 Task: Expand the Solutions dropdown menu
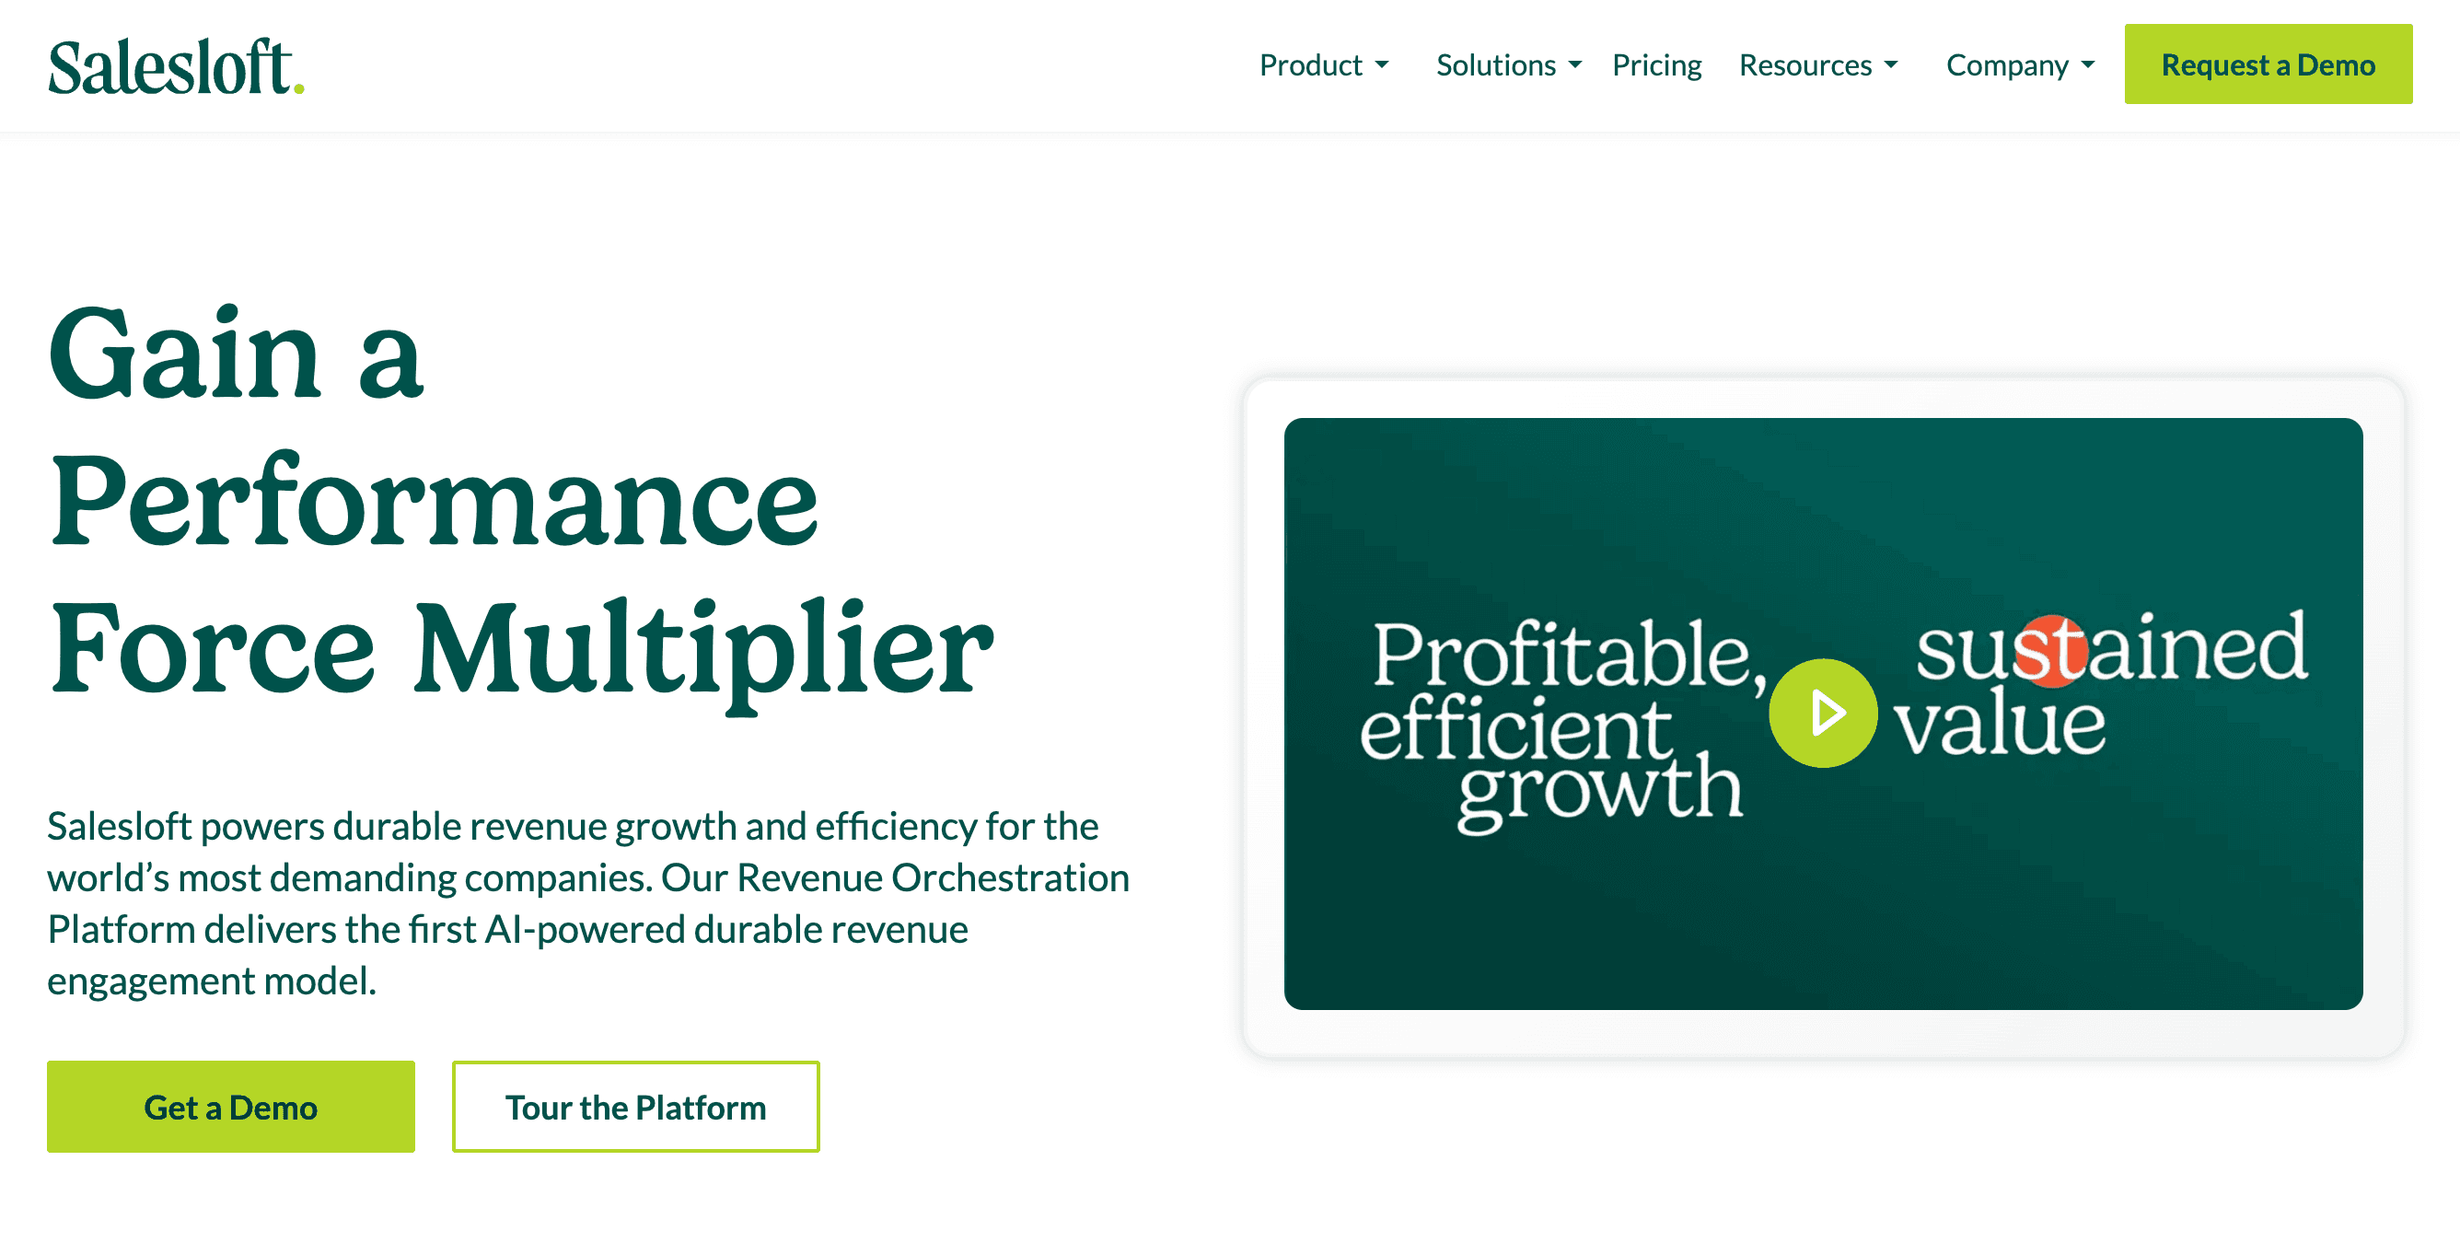[1509, 65]
